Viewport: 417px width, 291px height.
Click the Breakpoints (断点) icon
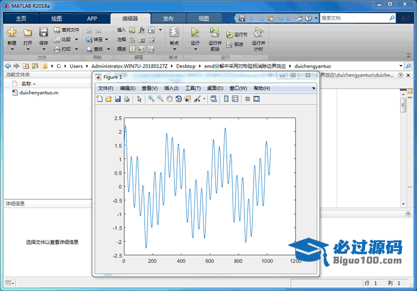(x=174, y=32)
